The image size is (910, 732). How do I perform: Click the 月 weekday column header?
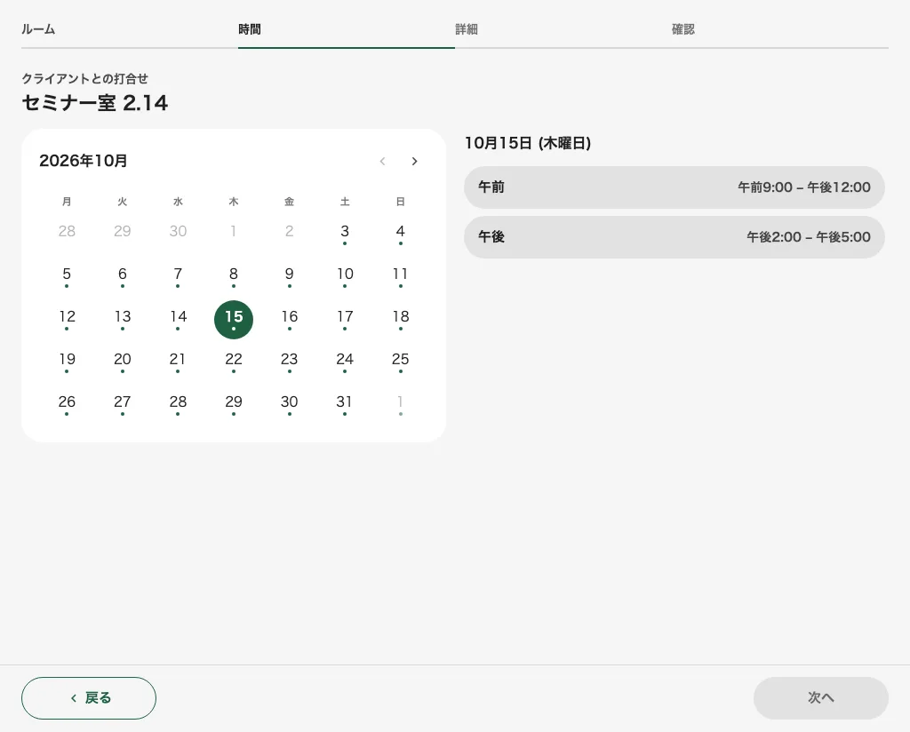click(67, 202)
